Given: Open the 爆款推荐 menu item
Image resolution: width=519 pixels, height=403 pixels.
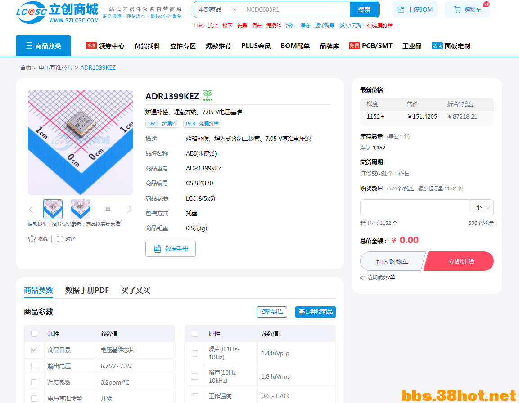Looking at the screenshot, I should point(218,46).
